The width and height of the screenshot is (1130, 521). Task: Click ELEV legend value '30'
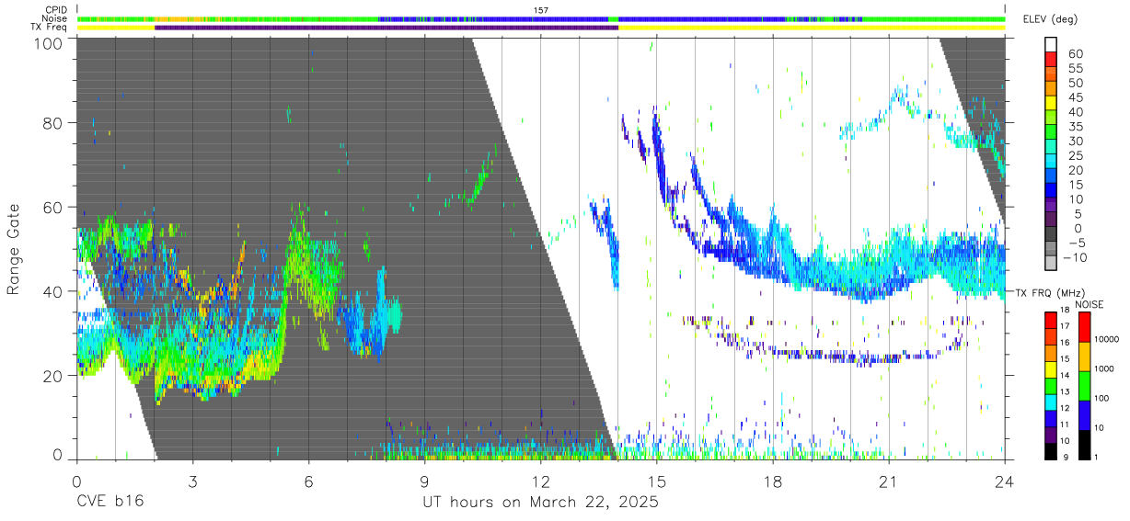pos(1075,142)
